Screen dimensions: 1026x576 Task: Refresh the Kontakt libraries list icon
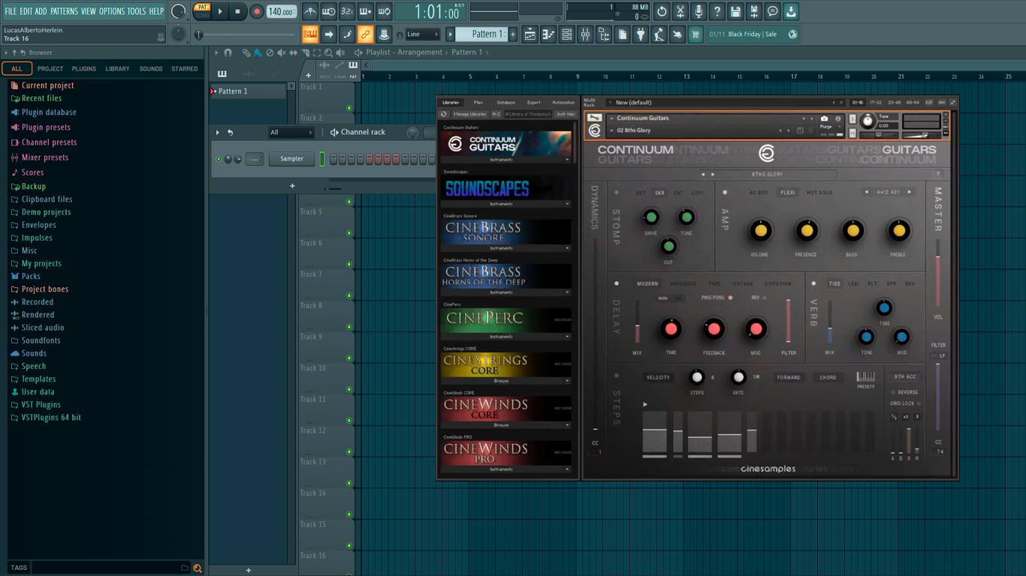click(444, 114)
